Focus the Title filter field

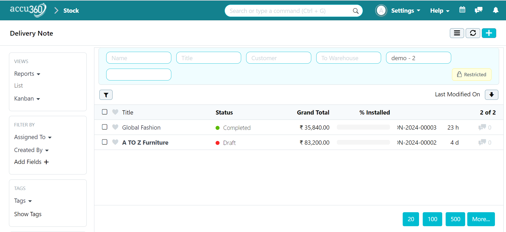pyautogui.click(x=208, y=58)
